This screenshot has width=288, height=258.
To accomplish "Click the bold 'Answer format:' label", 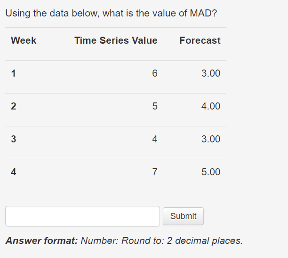I will (42, 241).
